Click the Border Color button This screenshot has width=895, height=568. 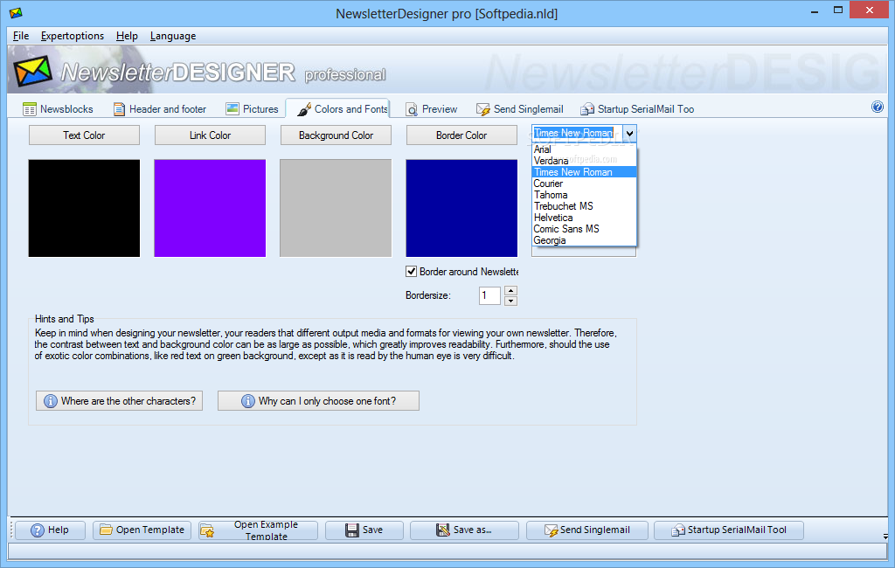click(x=461, y=135)
